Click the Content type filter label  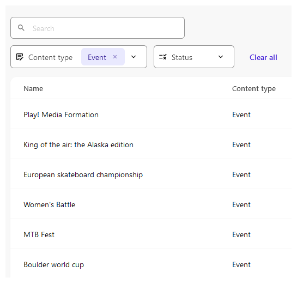[50, 57]
